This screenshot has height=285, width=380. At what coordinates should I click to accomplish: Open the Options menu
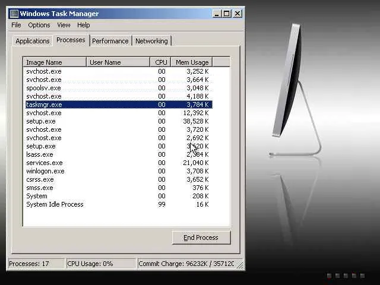[39, 25]
